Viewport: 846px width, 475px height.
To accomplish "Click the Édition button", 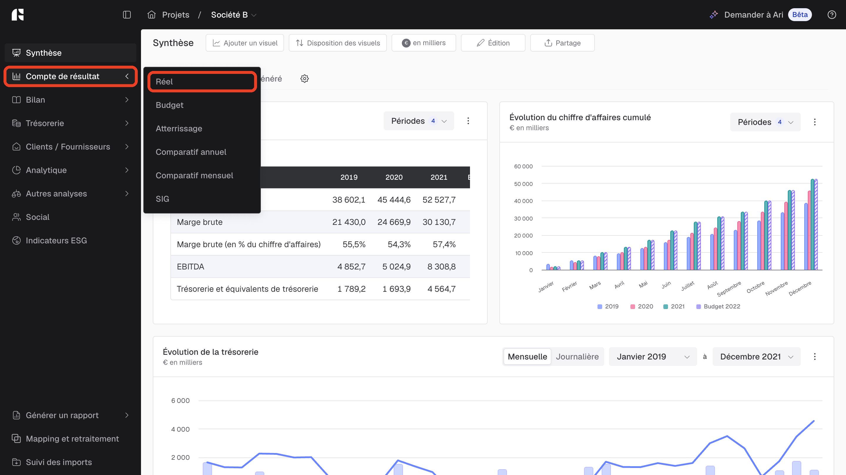I will pos(493,43).
